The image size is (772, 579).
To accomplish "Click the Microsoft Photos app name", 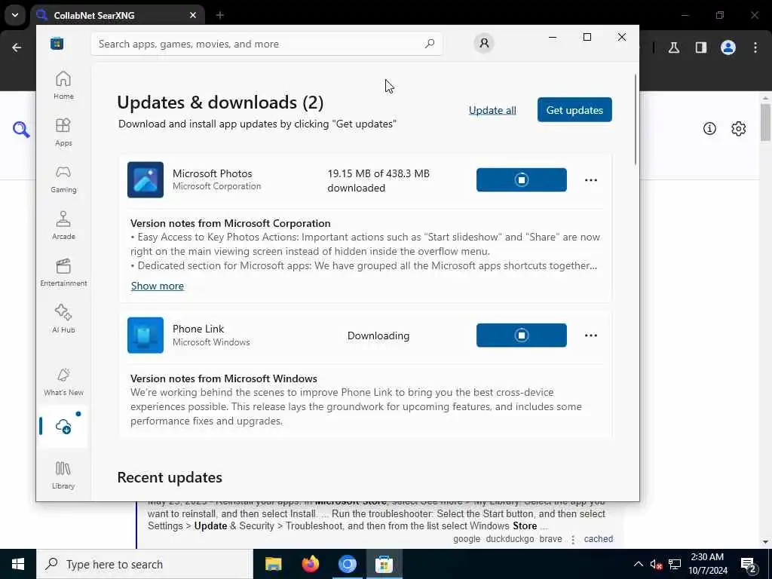I will point(212,173).
